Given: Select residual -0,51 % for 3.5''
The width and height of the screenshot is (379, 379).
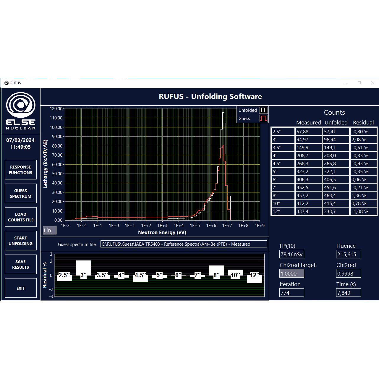Looking at the screenshot, I should (364, 148).
